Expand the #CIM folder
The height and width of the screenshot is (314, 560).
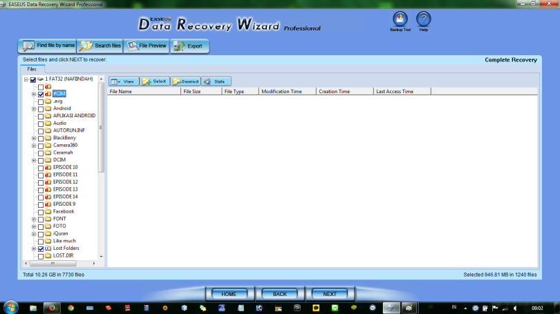pyautogui.click(x=34, y=94)
